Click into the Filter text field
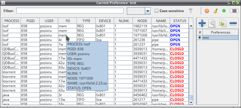The width and height of the screenshot is (241, 108). [70, 11]
